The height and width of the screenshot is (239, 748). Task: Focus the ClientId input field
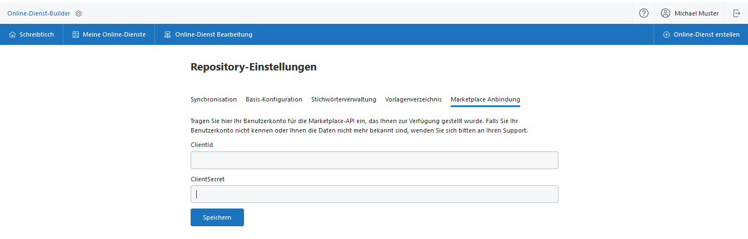pos(374,160)
